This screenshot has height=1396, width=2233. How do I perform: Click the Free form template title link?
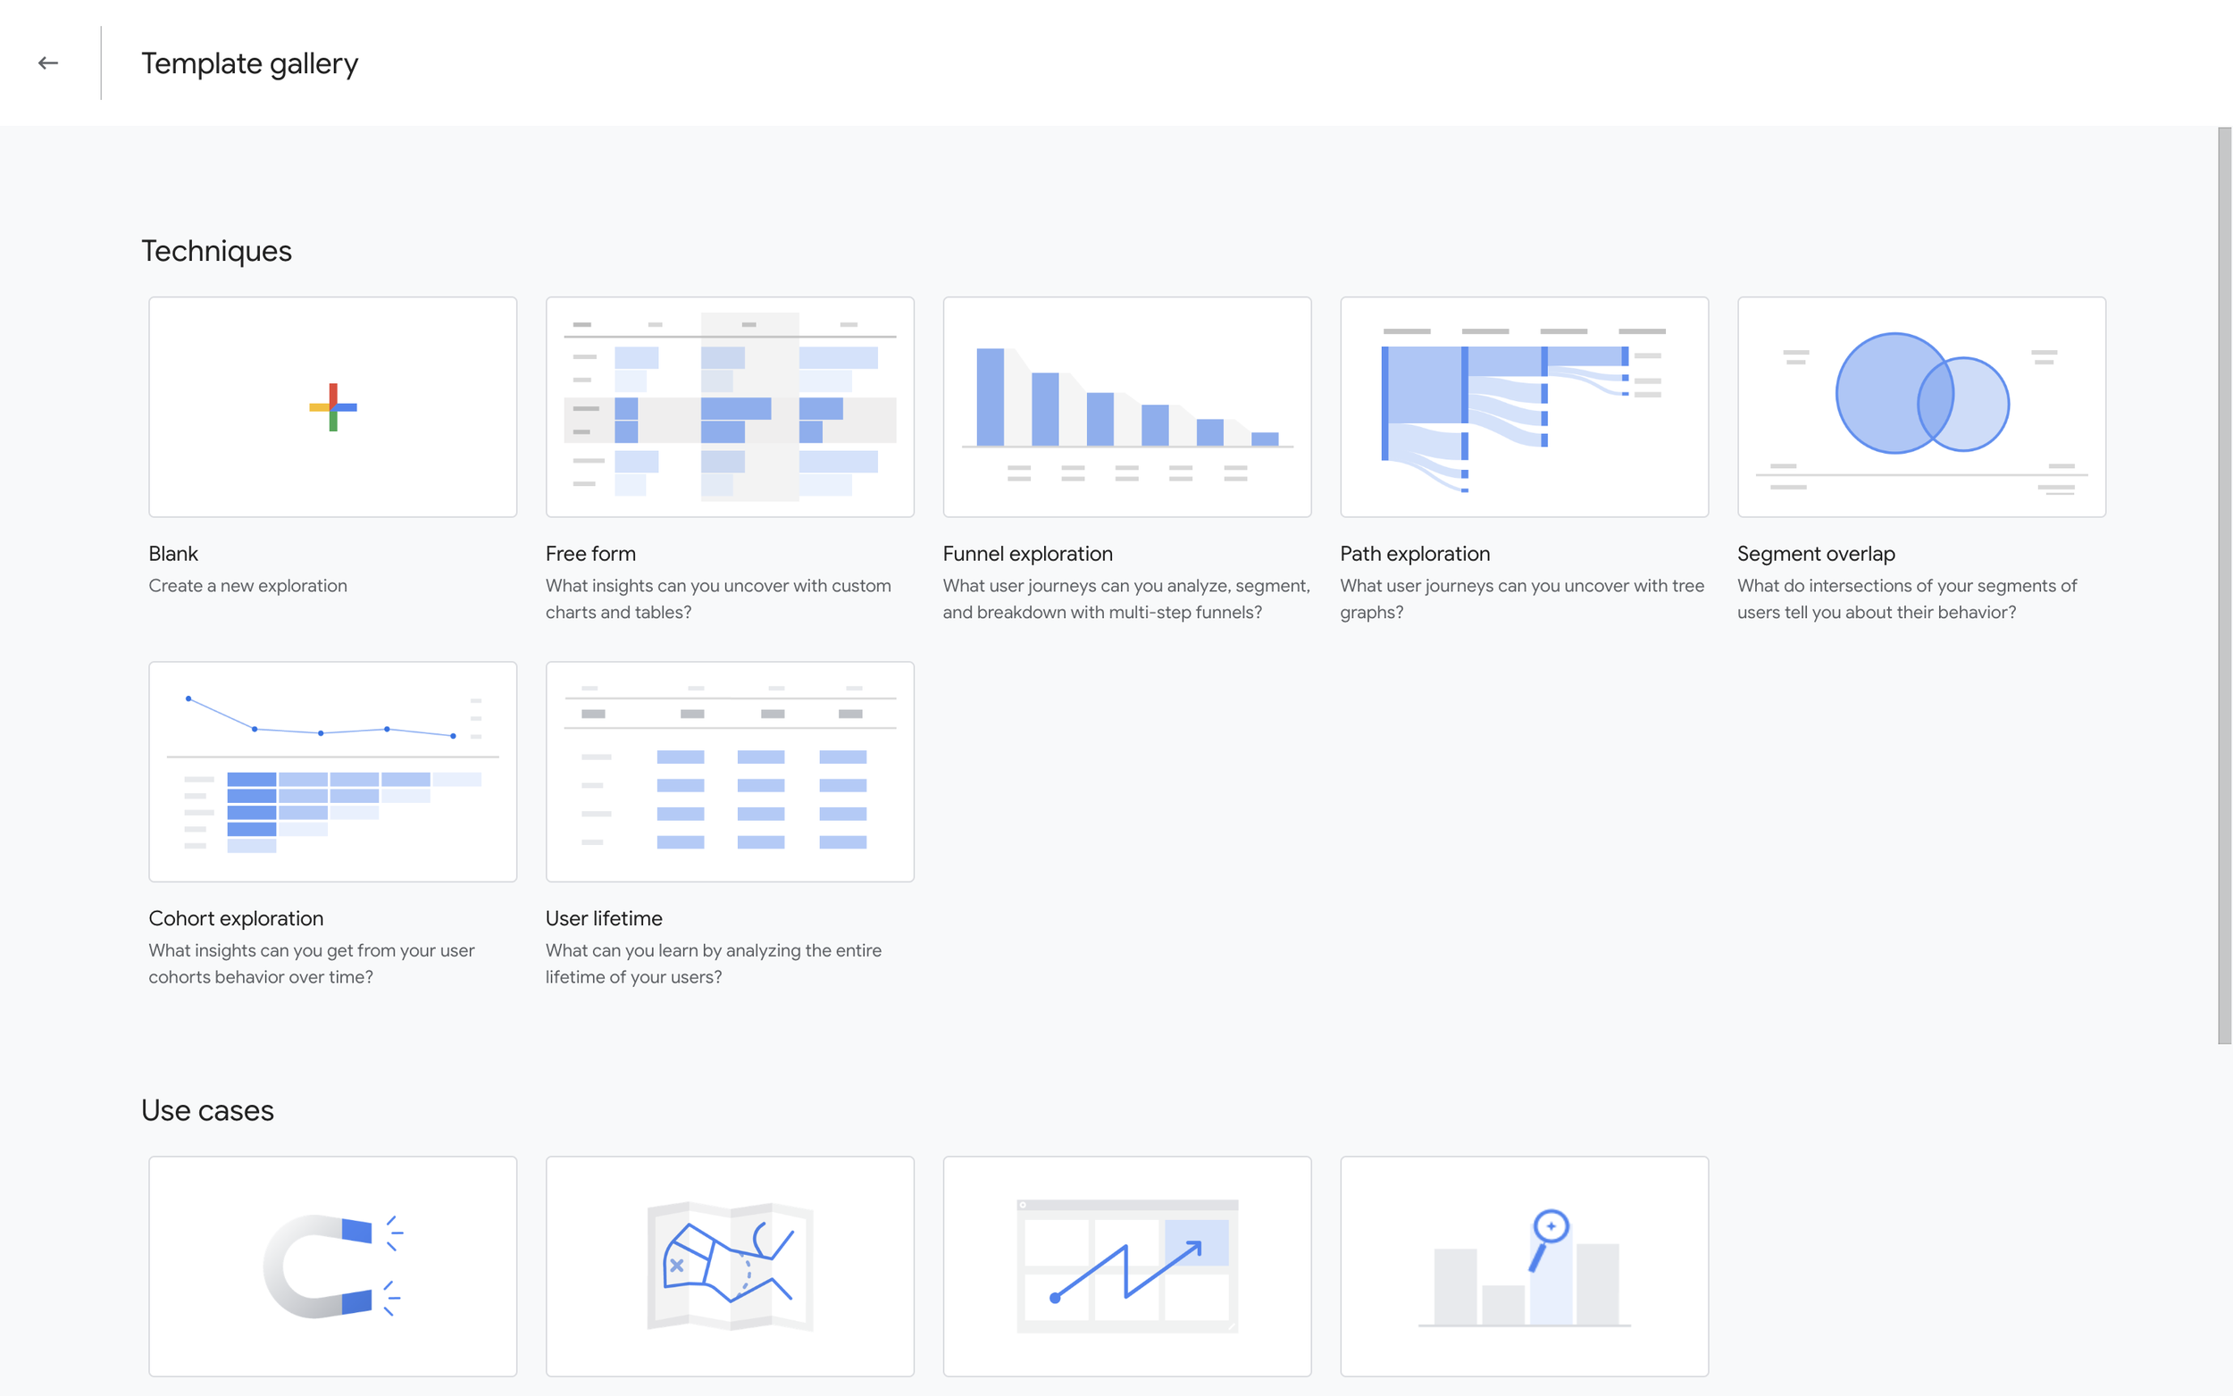pos(590,553)
